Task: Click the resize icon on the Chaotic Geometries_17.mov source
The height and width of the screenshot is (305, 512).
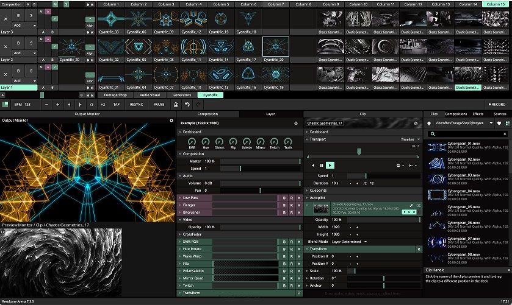Action: tap(411, 206)
